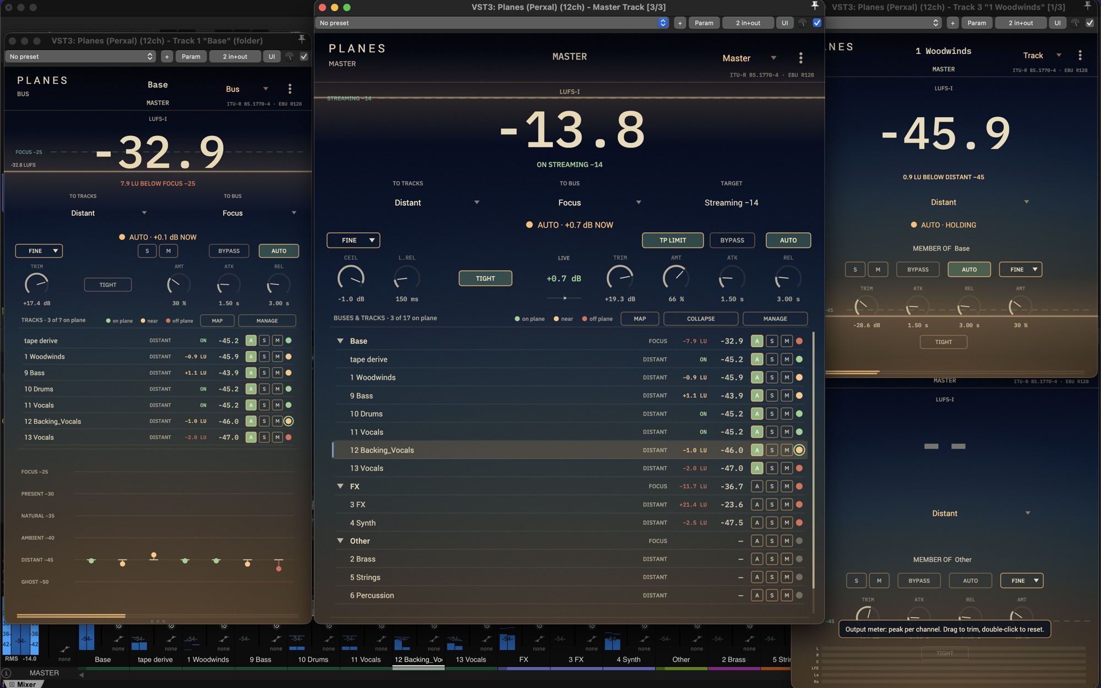Viewport: 1101px width, 688px height.
Task: Click the vertical scrollbar of Master buses list
Action: [813, 460]
